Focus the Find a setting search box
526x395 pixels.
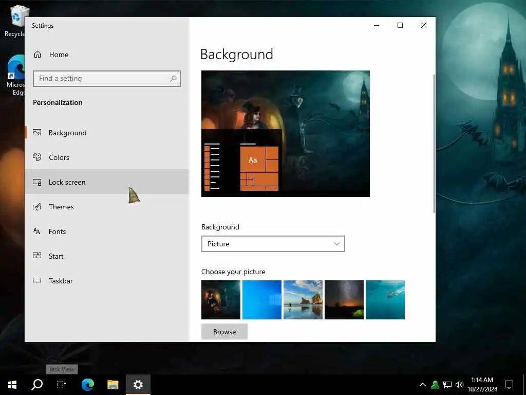coord(107,79)
